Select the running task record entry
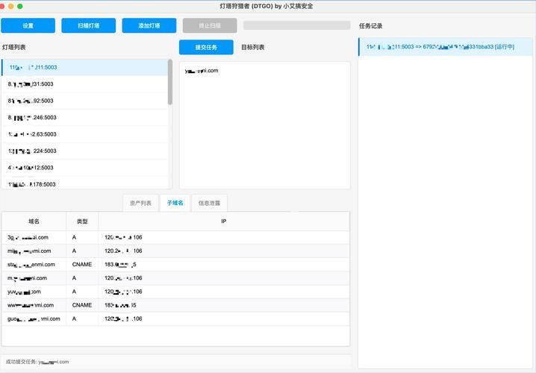The width and height of the screenshot is (536, 373). (x=445, y=46)
